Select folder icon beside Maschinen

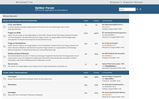pyautogui.click(x=5, y=87)
